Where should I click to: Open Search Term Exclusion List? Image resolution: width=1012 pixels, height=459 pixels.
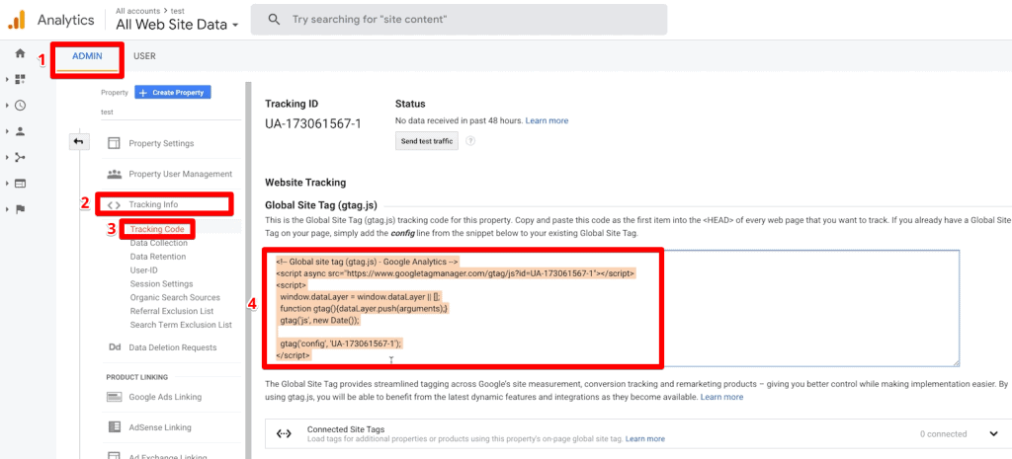pos(181,325)
